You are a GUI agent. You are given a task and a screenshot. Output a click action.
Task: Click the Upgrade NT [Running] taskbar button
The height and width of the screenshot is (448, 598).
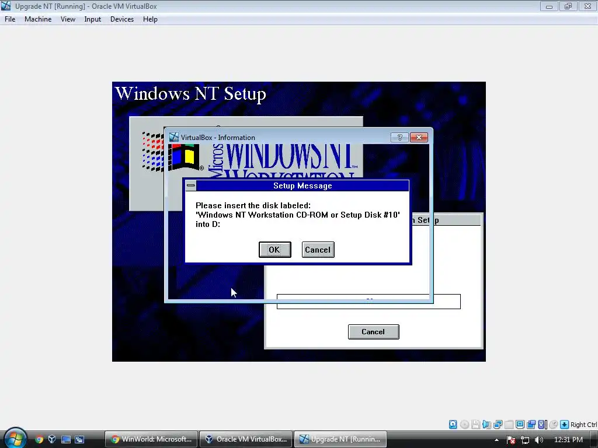340,439
